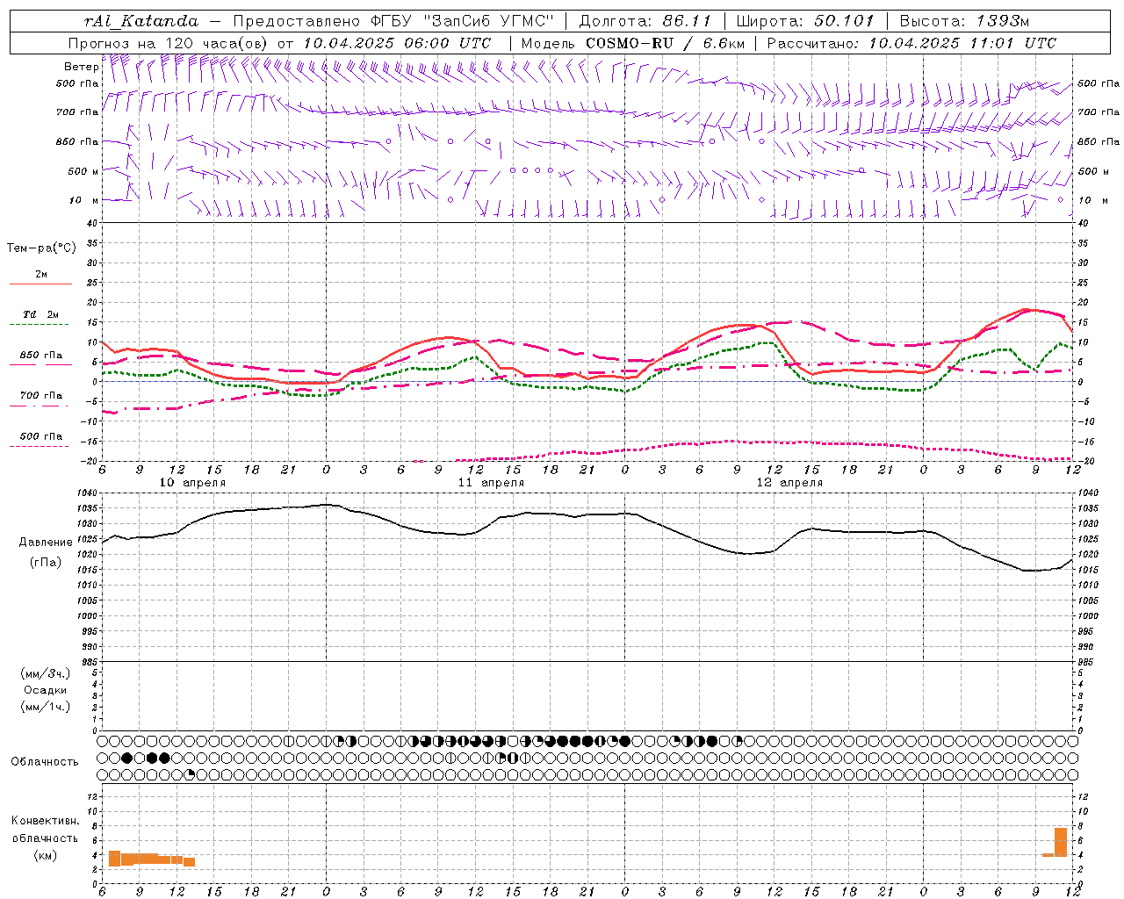
Task: Click the 'Модель COSMO-RU / 6.6км' label
Action: [633, 43]
